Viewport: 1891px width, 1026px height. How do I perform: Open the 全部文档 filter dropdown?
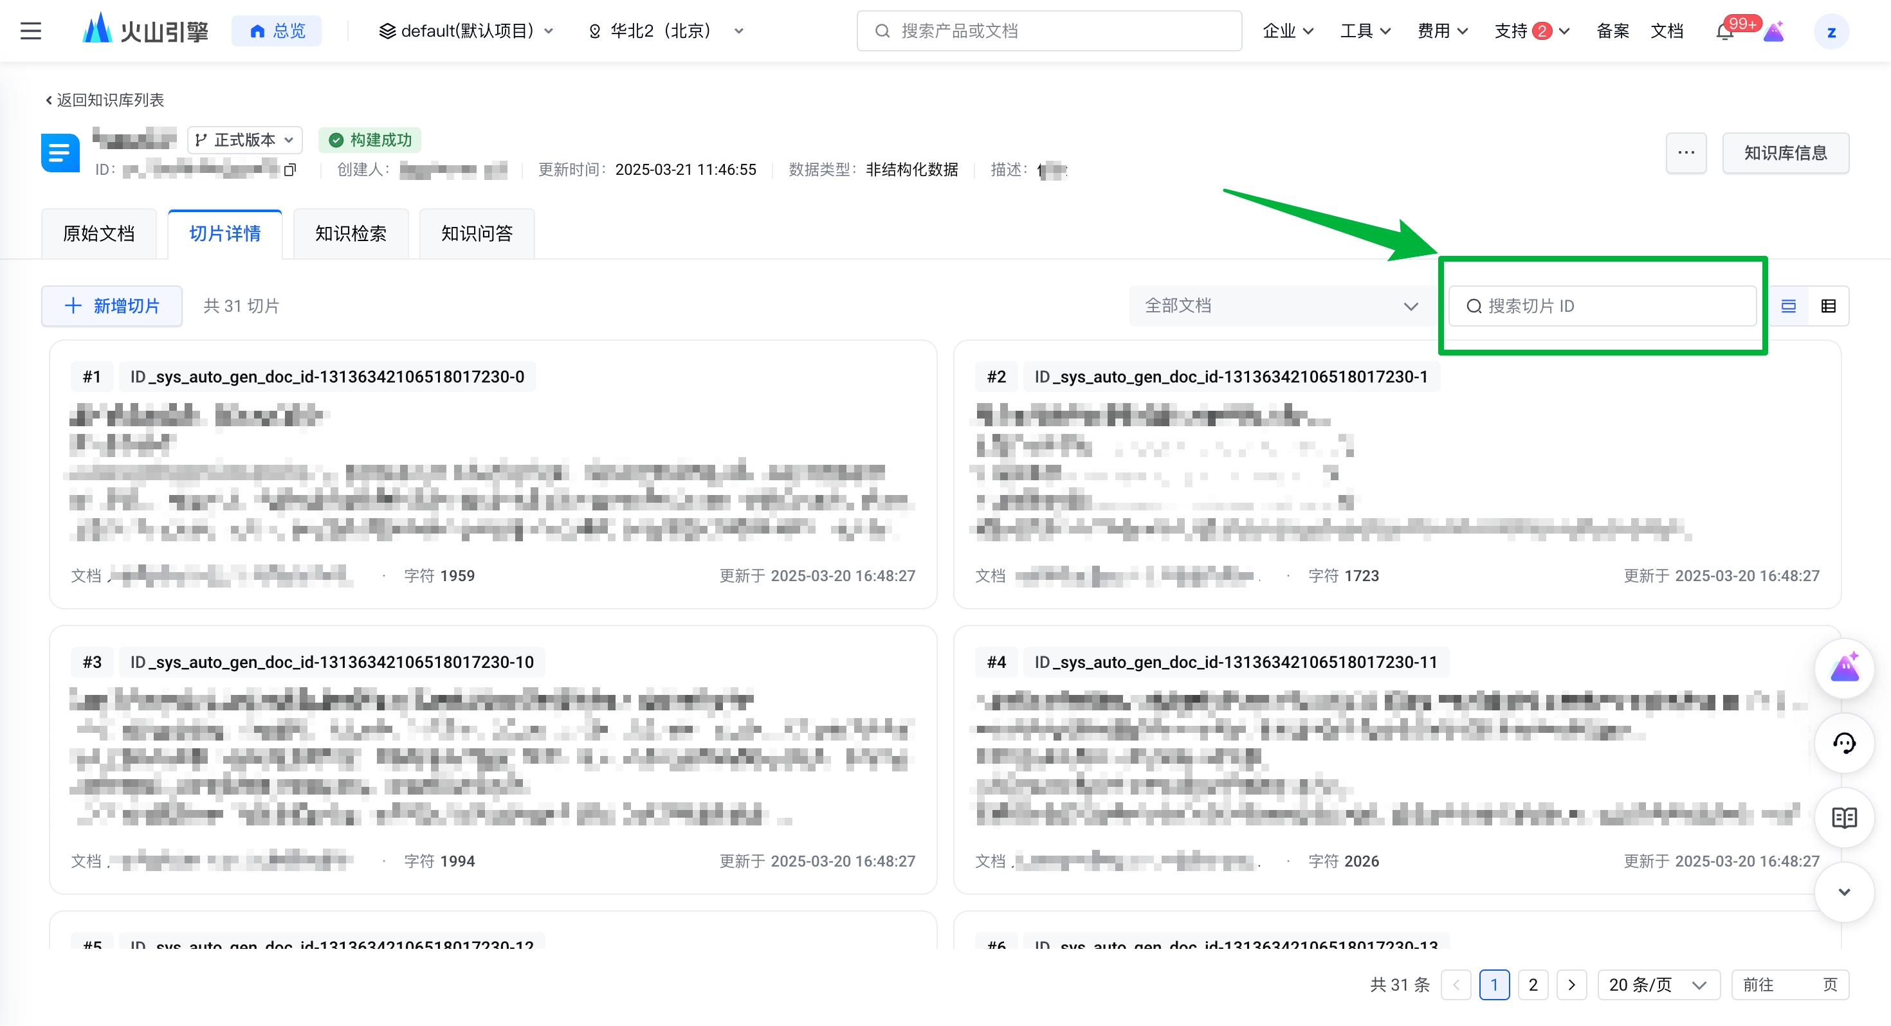tap(1282, 306)
